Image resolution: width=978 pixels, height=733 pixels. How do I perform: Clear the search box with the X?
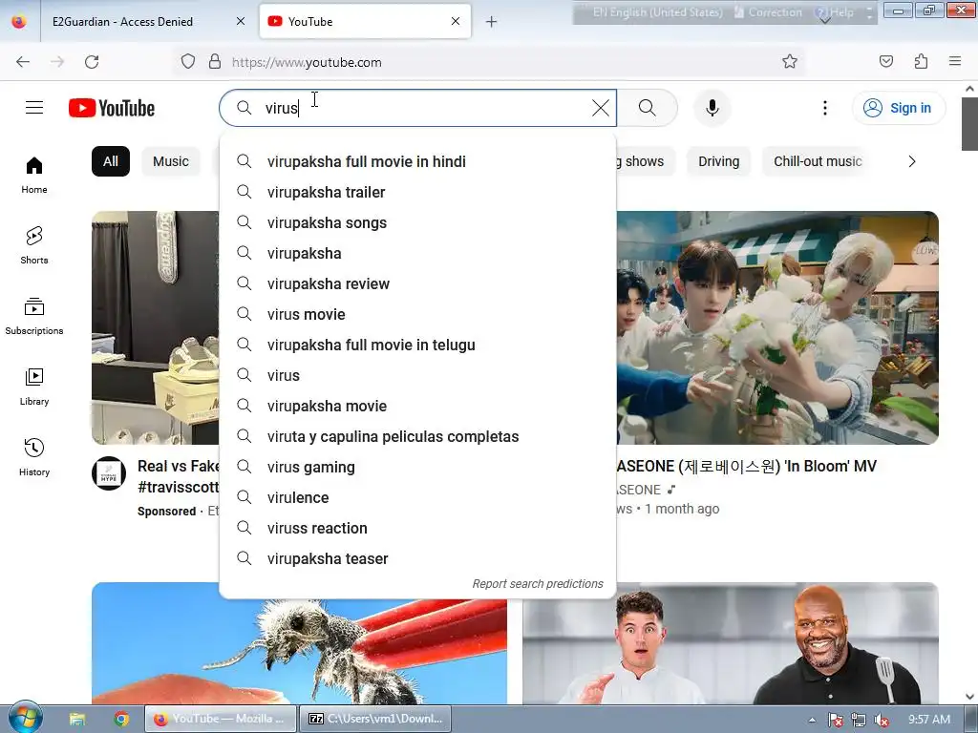click(600, 108)
